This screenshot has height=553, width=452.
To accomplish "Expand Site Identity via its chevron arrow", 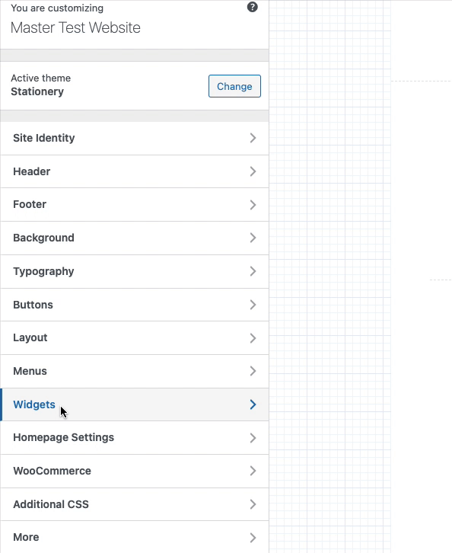I will [x=253, y=138].
